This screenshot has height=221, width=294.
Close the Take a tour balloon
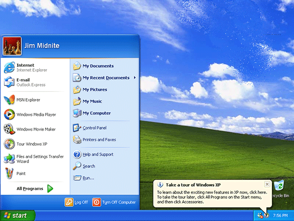(x=267, y=184)
